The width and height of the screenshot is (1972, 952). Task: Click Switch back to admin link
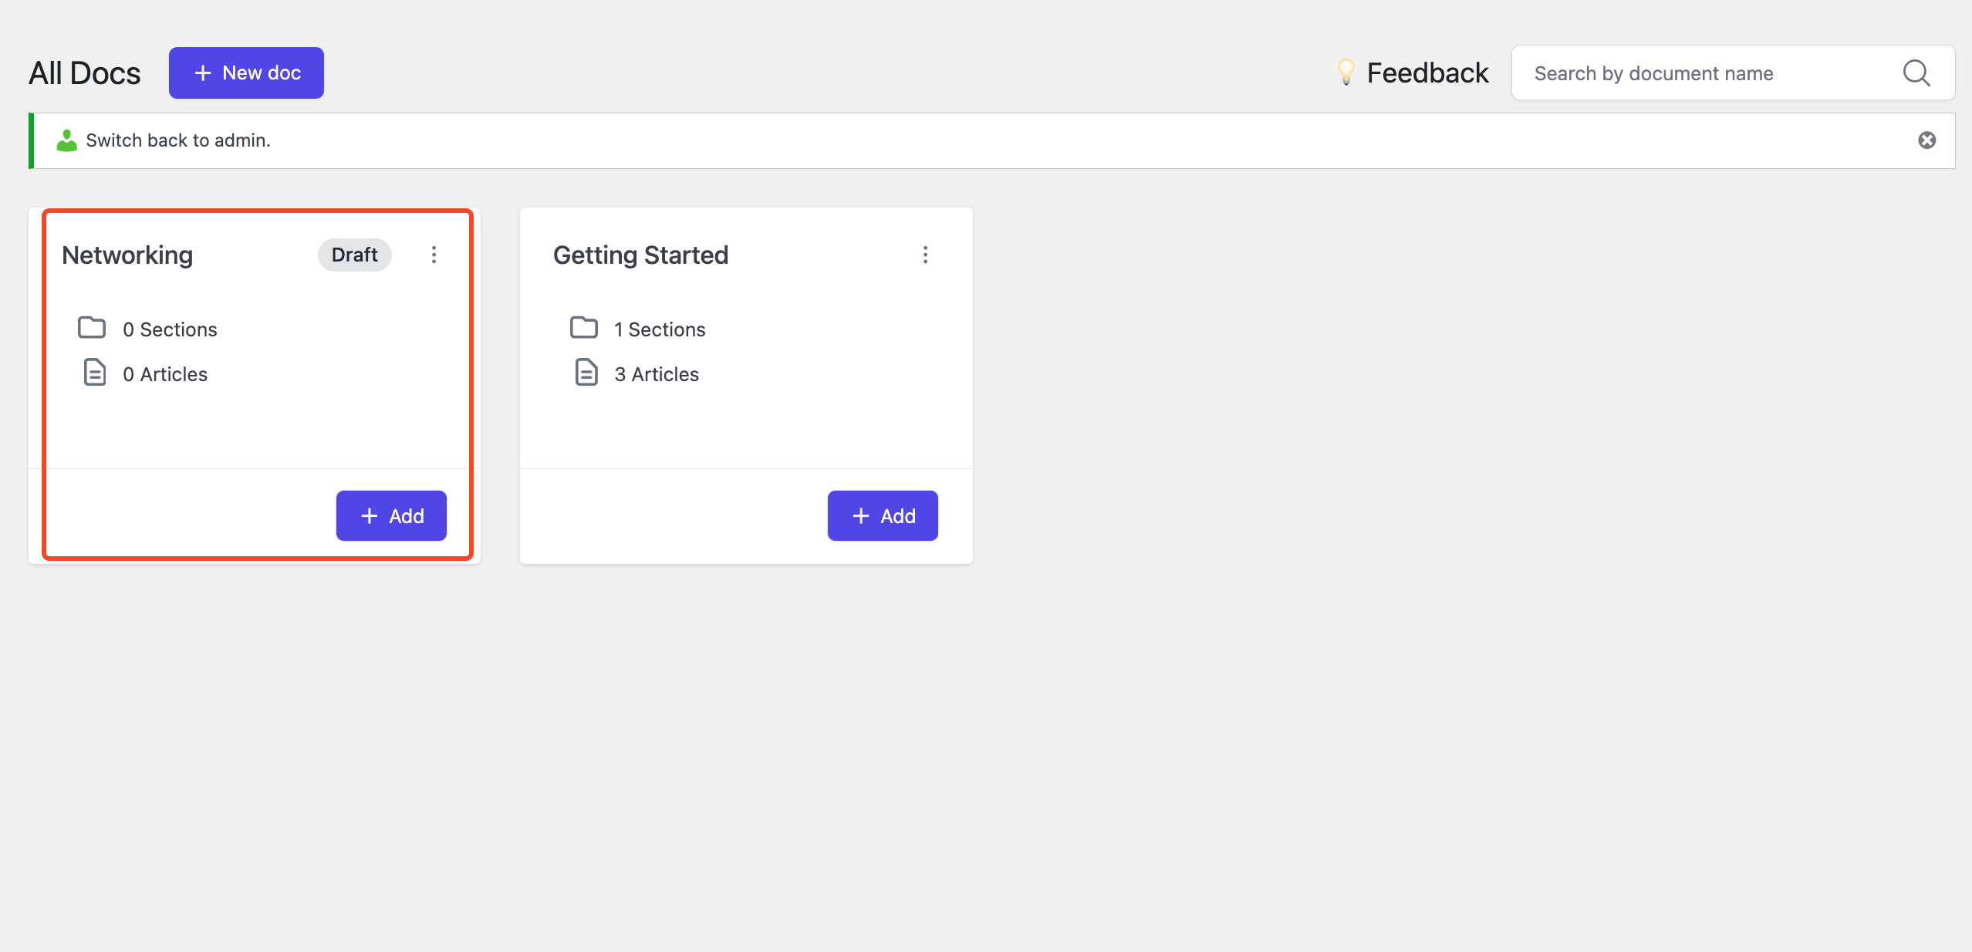(x=177, y=140)
